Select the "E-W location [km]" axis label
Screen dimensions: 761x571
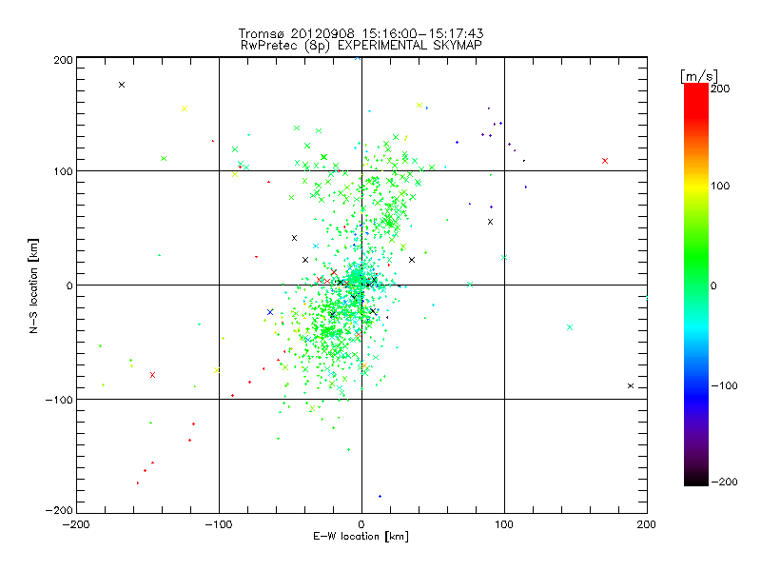(x=361, y=536)
